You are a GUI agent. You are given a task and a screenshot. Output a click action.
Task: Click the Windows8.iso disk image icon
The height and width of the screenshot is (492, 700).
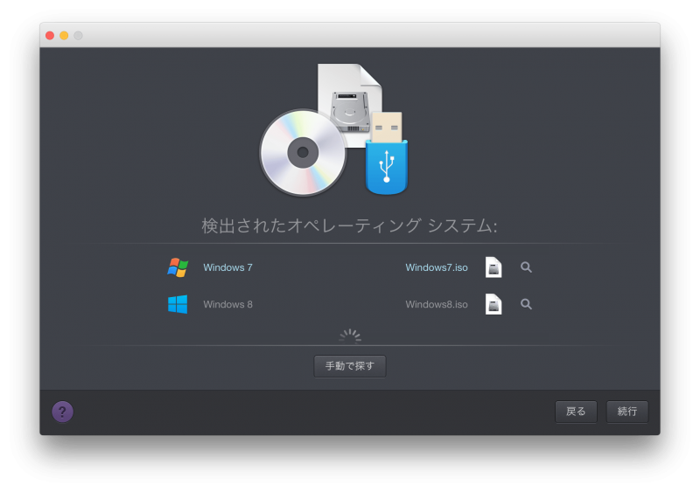[x=493, y=304]
